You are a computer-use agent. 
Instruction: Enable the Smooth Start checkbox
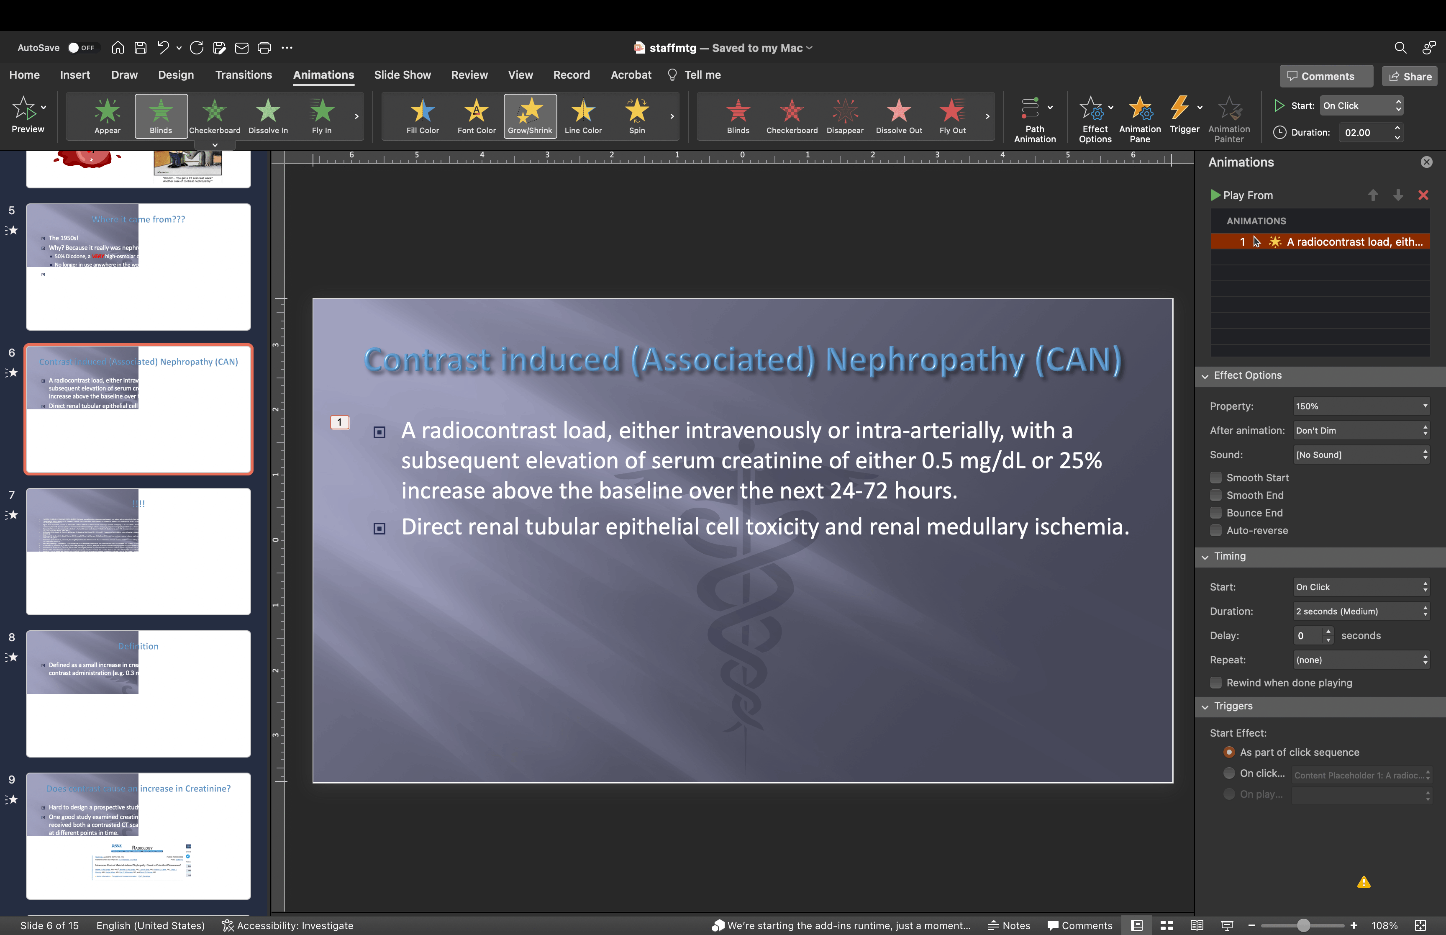click(x=1215, y=478)
